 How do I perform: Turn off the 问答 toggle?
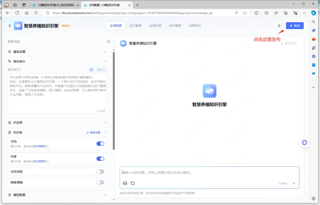point(100,159)
